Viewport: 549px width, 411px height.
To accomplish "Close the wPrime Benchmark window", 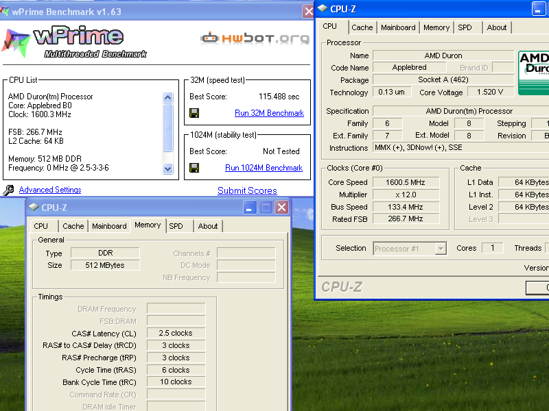I will 308,12.
